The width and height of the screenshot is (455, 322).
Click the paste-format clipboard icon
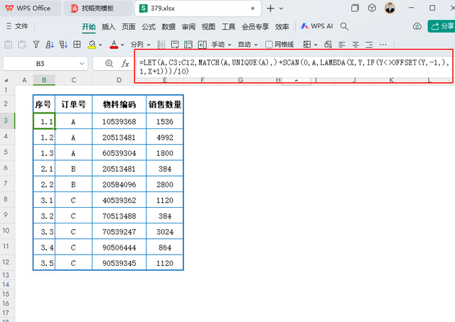(22, 45)
